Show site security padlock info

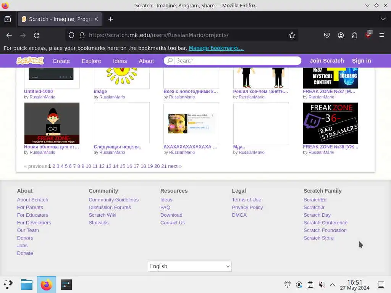click(x=82, y=35)
